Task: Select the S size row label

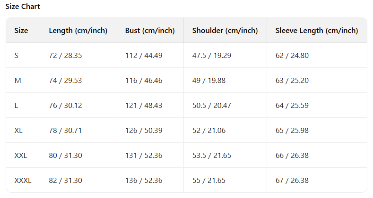Action: click(x=17, y=56)
